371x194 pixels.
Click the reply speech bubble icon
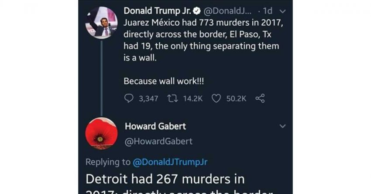click(129, 98)
